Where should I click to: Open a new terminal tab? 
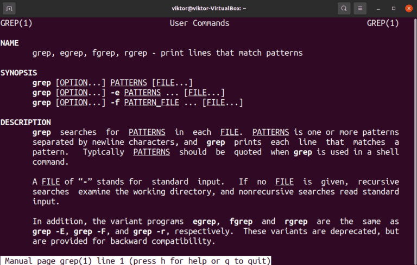[x=9, y=9]
